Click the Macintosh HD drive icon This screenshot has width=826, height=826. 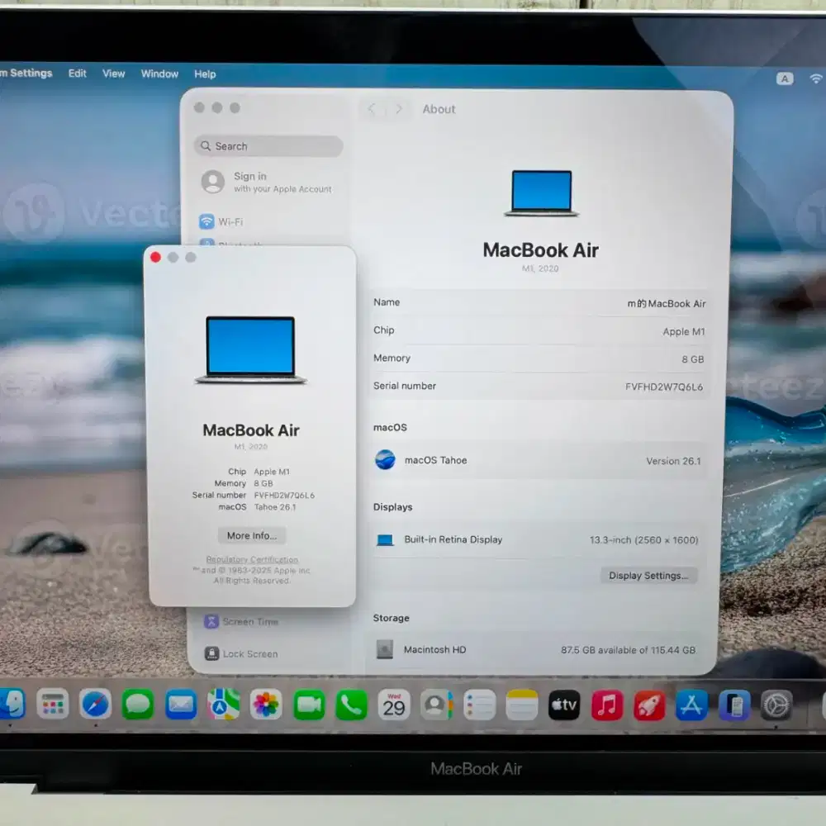tap(385, 649)
